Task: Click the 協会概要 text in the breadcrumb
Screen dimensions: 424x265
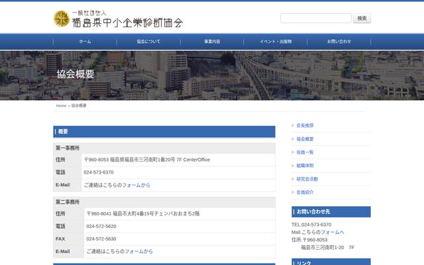Action: click(79, 106)
